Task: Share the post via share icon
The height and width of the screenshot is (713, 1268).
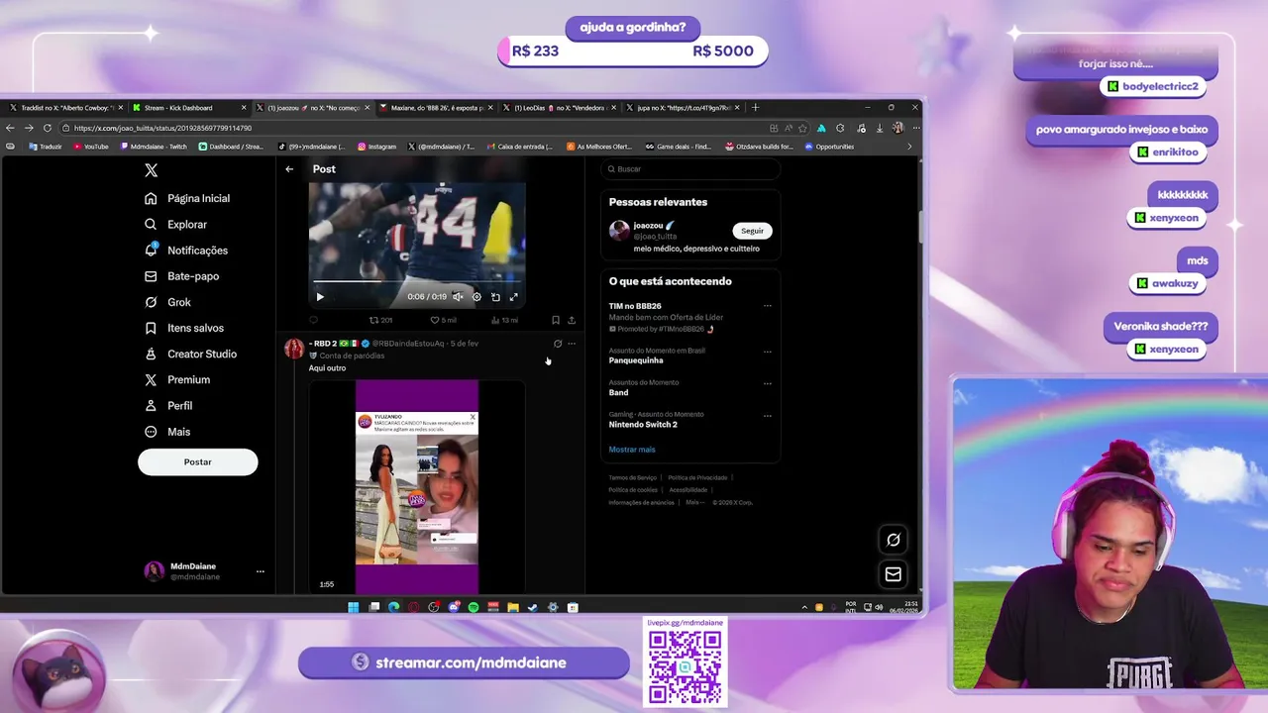Action: coord(572,320)
